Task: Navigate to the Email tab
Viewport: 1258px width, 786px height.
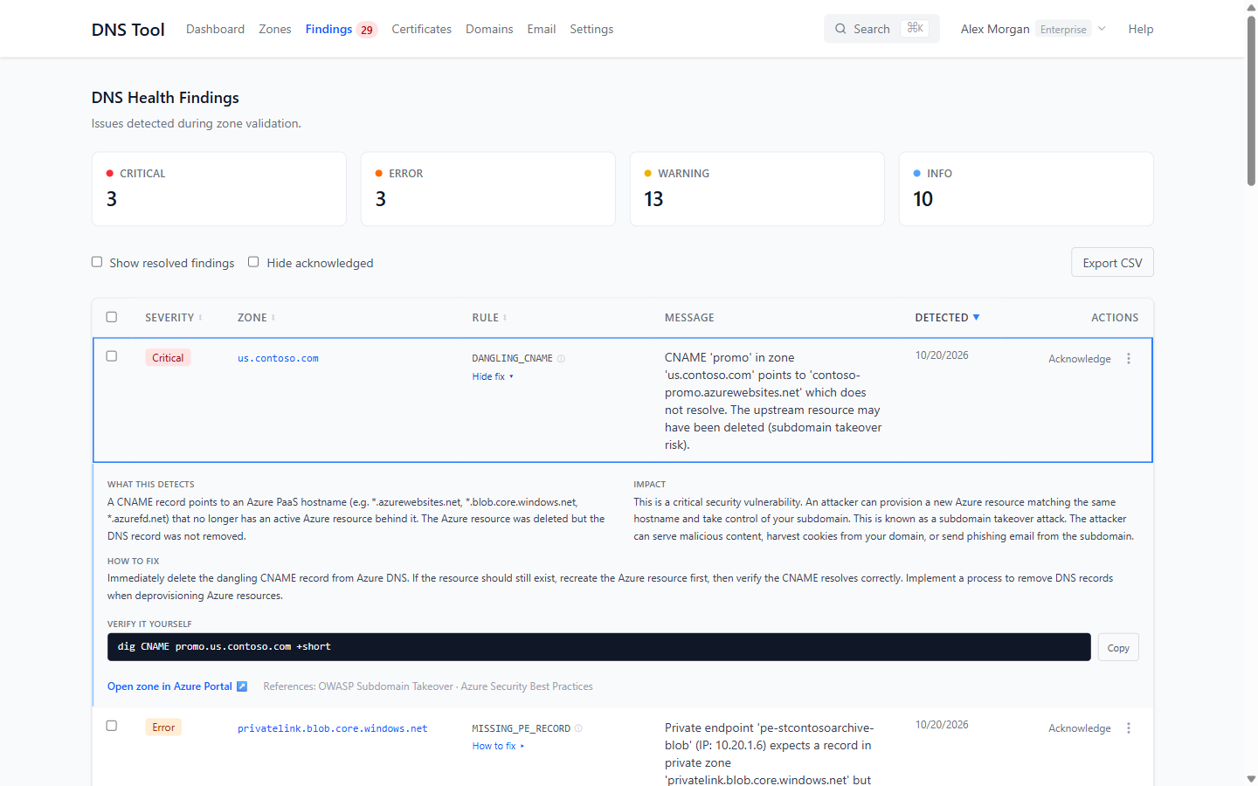Action: pos(542,29)
